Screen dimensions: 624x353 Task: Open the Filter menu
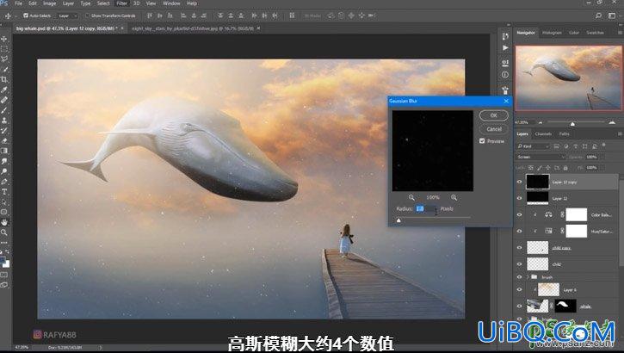[121, 3]
